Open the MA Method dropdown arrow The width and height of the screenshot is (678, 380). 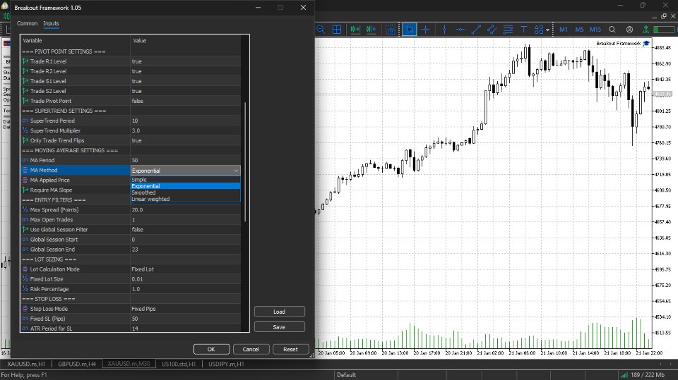click(x=236, y=171)
